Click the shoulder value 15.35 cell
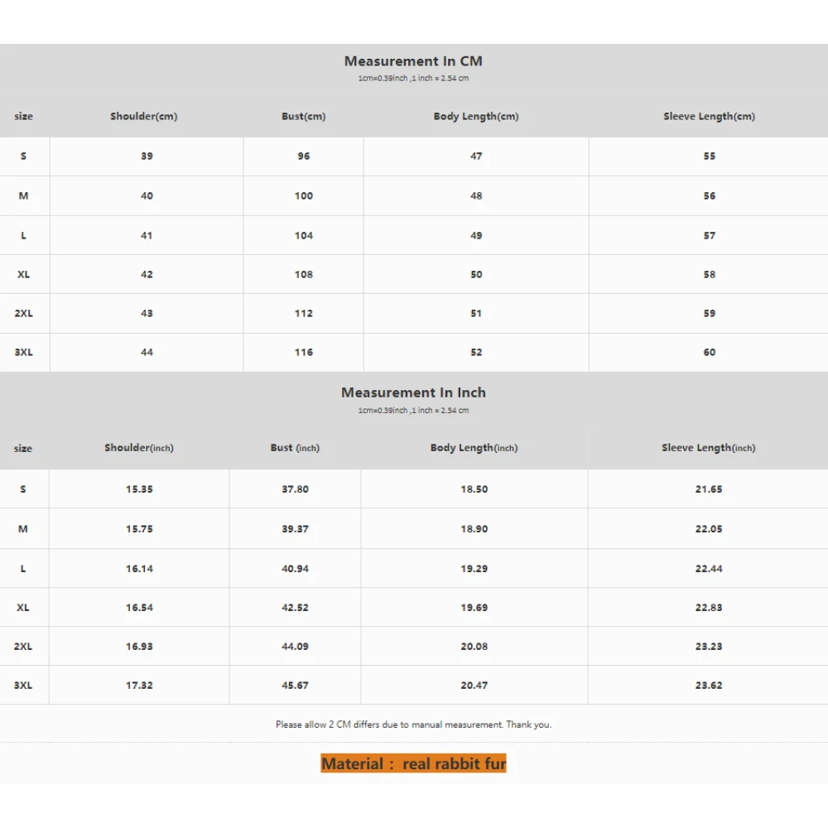This screenshot has width=828, height=828. click(x=139, y=489)
